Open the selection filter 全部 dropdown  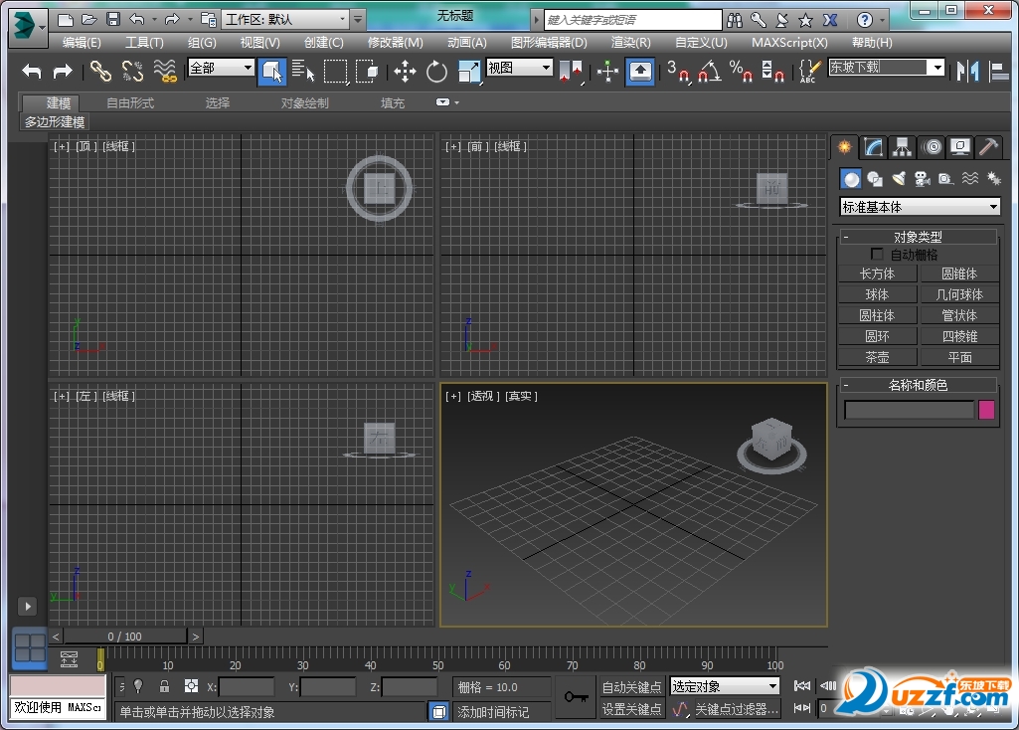(219, 68)
